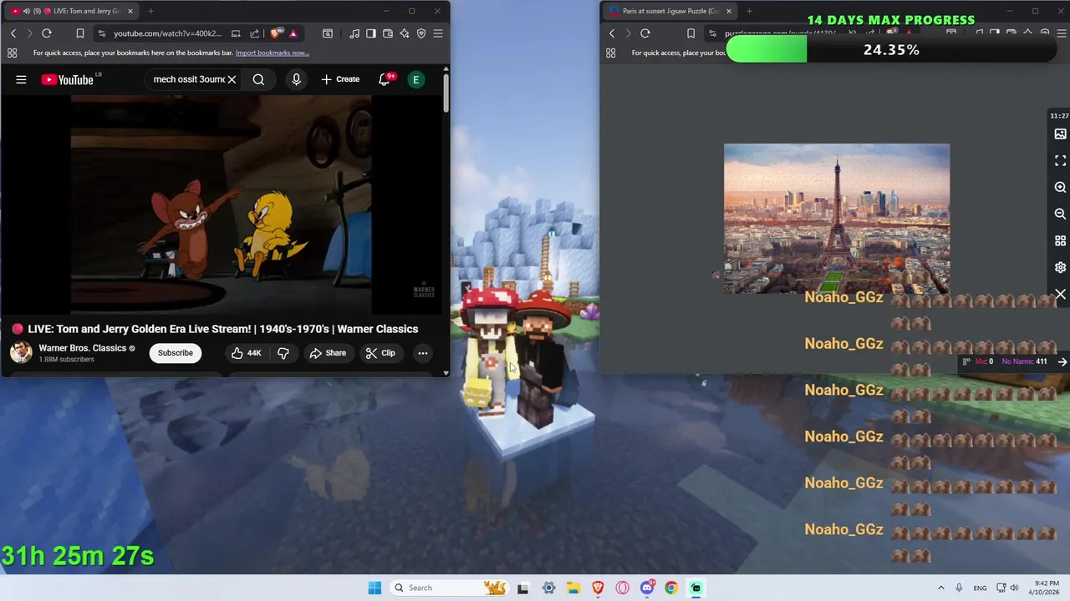Screen dimensions: 1070x601
Task: Open the YouTube notifications bell
Action: 385,79
